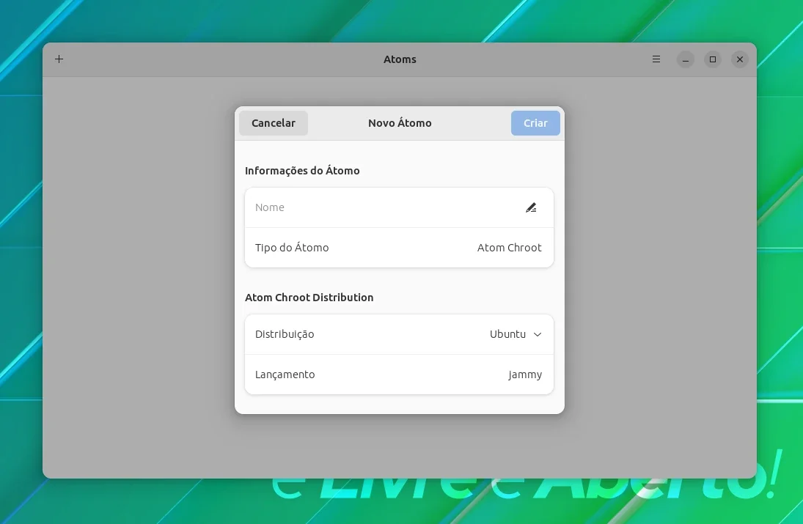The image size is (803, 524).
Task: Click the Cancelar button
Action: 274,123
